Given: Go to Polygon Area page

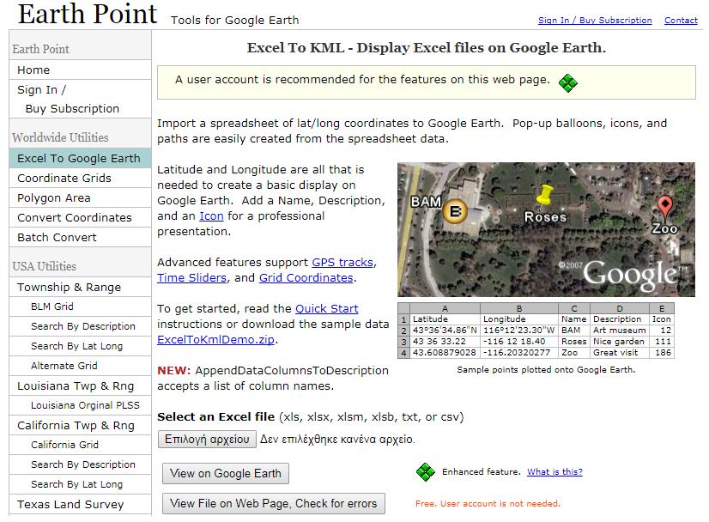Looking at the screenshot, I should (80, 198).
